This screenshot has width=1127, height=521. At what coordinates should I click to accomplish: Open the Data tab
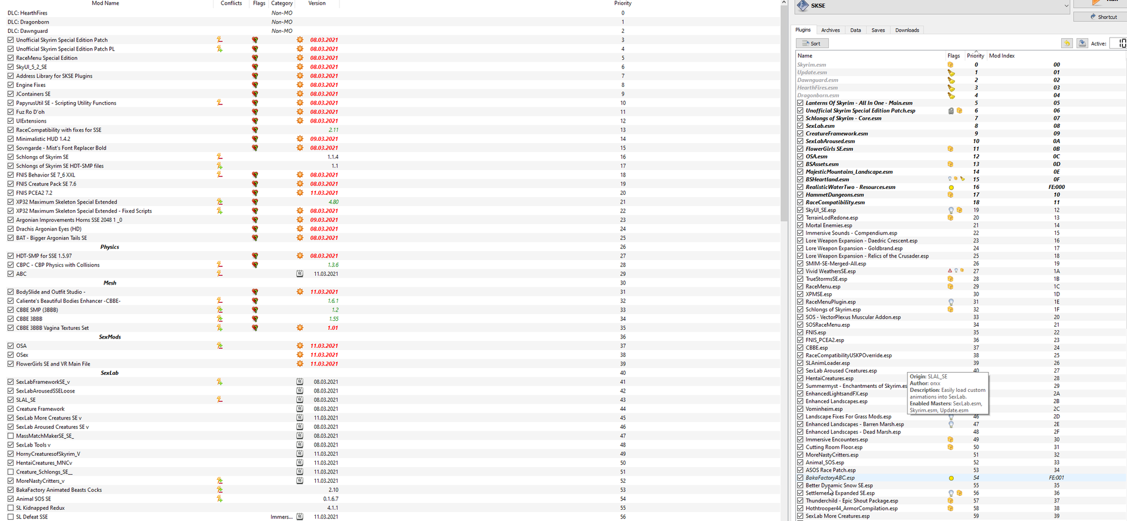click(x=856, y=30)
